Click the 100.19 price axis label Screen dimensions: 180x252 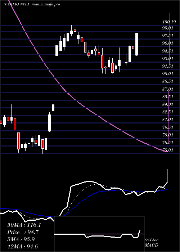point(168,22)
